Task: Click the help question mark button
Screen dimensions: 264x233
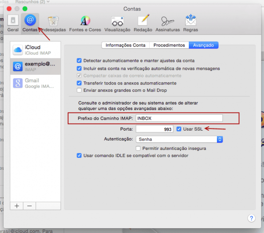Action: tap(252, 218)
